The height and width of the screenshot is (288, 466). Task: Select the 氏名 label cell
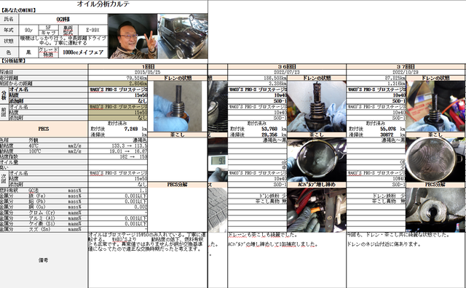click(9, 20)
